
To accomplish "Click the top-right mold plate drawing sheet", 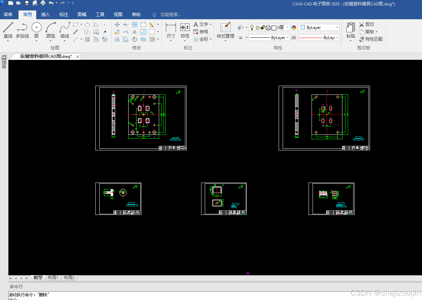I will tap(324, 118).
